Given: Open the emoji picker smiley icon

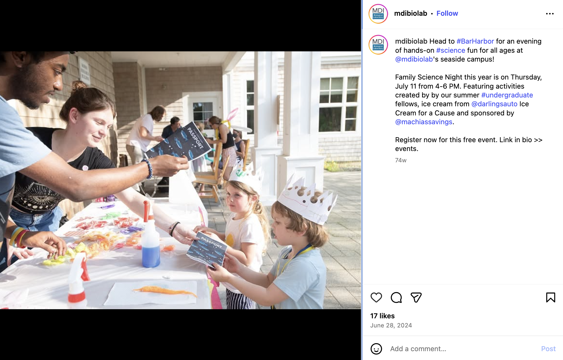Looking at the screenshot, I should coord(376,349).
